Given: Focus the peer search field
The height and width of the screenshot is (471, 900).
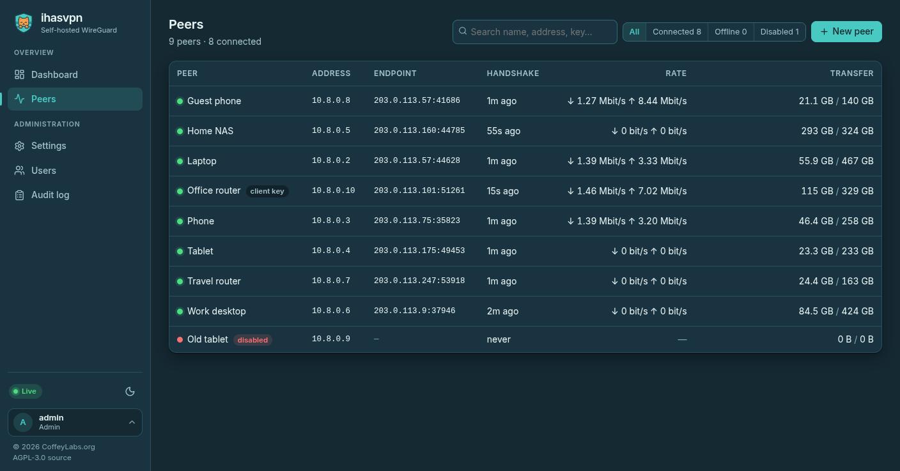Looking at the screenshot, I should pos(534,32).
